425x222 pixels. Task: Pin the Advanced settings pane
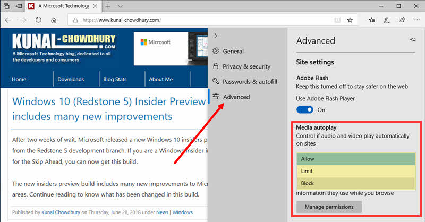[x=413, y=40]
